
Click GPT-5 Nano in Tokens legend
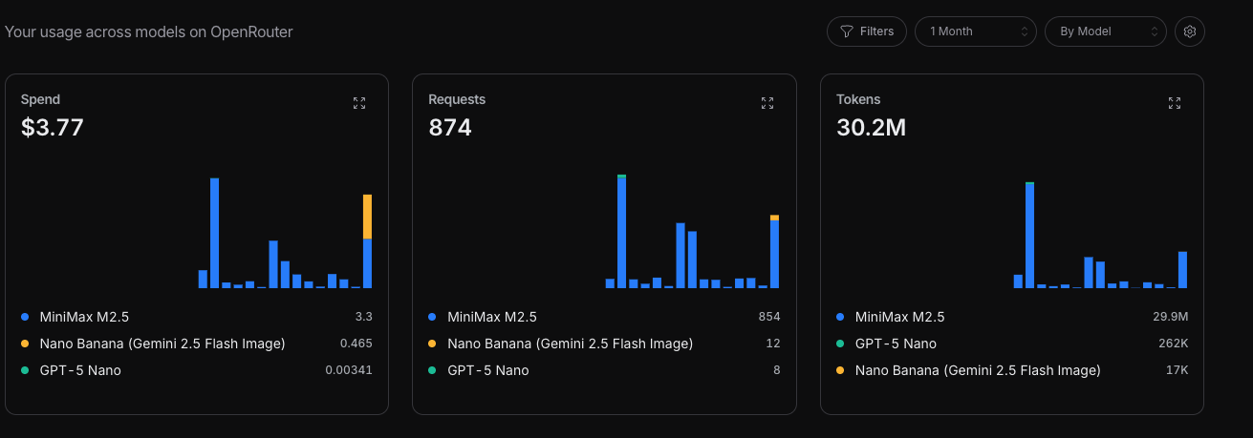897,344
